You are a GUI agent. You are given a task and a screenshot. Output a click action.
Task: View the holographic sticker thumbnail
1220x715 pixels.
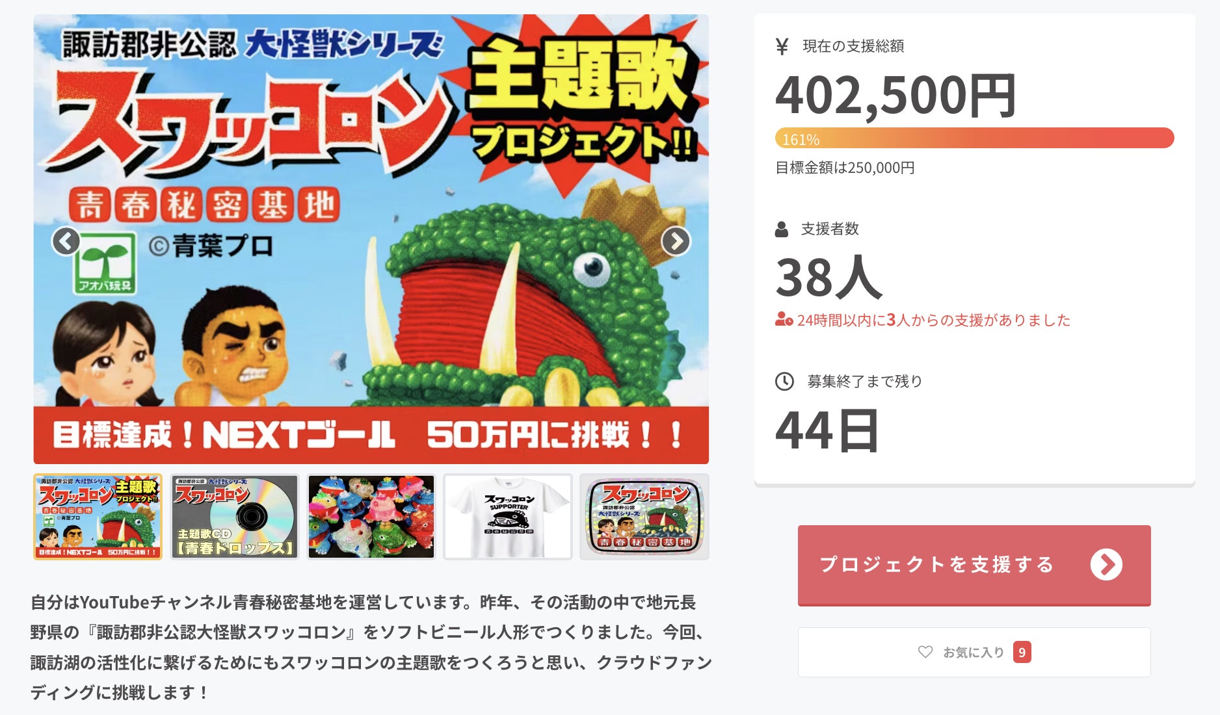tap(644, 517)
